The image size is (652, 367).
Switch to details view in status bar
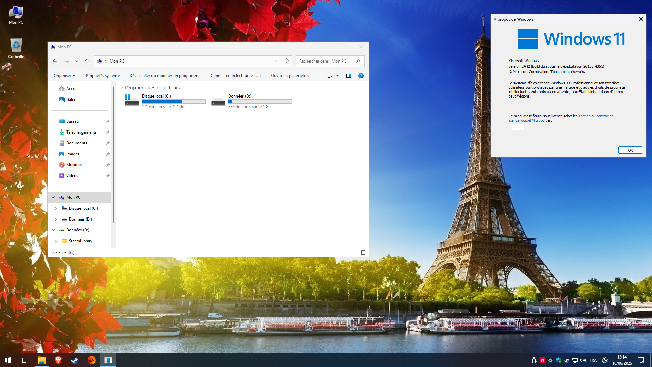click(355, 252)
